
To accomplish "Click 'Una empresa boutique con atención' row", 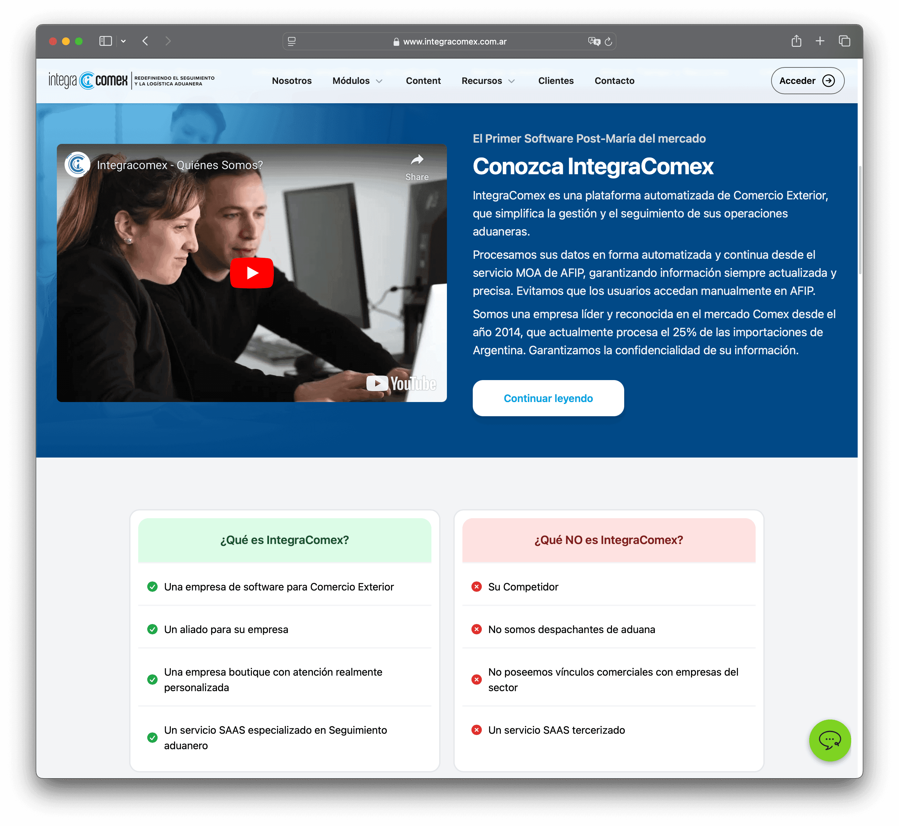I will tap(284, 680).
